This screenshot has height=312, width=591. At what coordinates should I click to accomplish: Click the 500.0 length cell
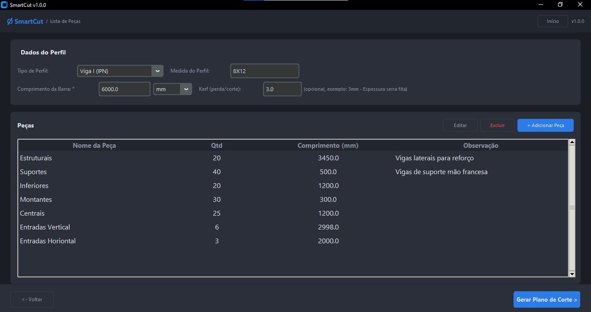(x=328, y=172)
